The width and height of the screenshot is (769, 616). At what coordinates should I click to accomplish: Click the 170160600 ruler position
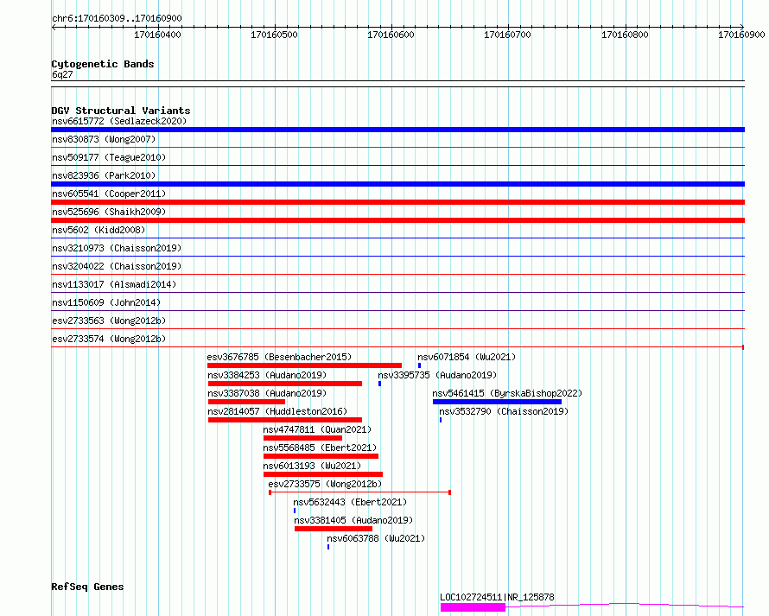click(x=391, y=35)
